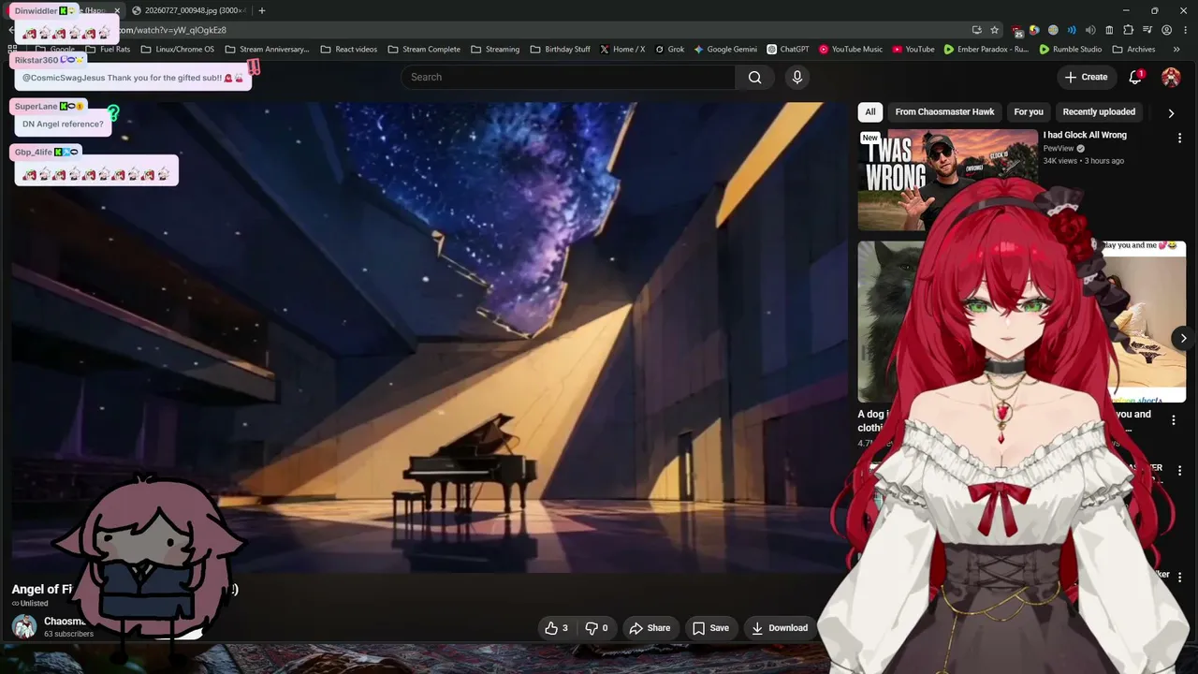Expand the Stream Complete bookmark folder

424,49
